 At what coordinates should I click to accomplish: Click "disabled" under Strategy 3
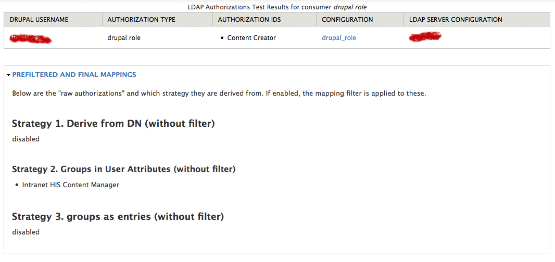point(26,232)
